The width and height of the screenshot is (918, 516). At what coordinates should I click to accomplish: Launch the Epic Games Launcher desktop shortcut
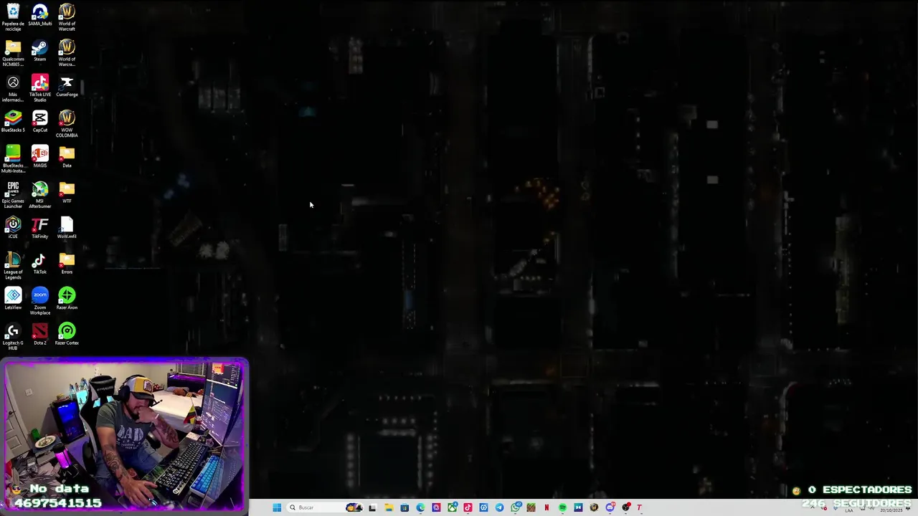click(13, 195)
